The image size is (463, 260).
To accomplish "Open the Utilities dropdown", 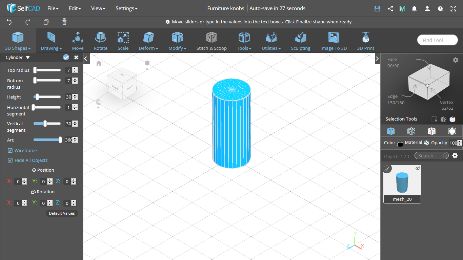I will click(271, 41).
